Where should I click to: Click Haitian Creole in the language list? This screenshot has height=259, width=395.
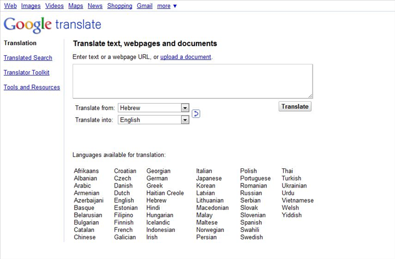(165, 193)
